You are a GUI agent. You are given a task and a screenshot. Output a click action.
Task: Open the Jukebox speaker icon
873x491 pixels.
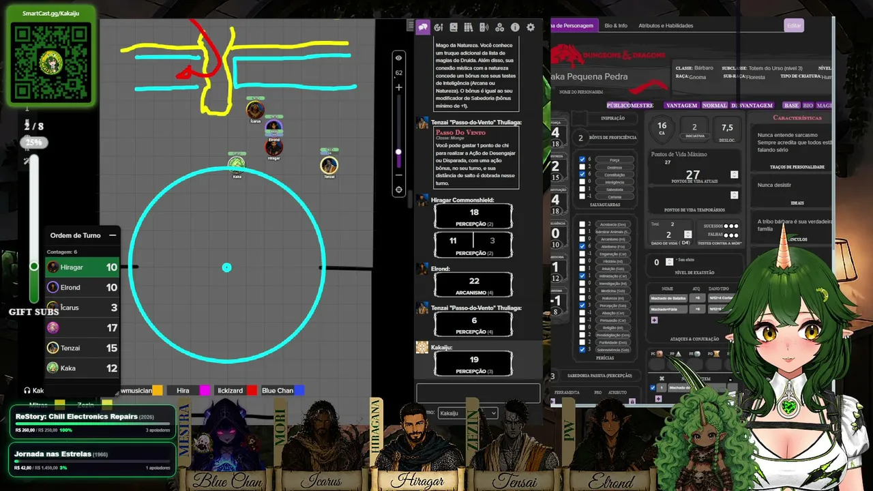coord(484,27)
